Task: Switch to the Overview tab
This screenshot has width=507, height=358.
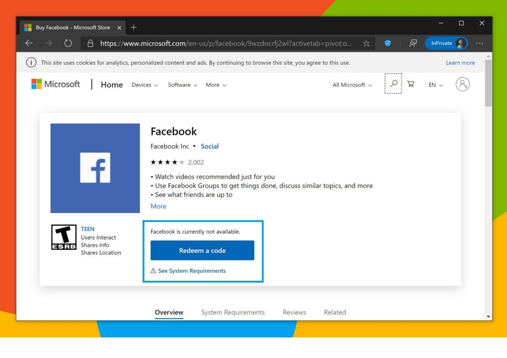Action: point(169,312)
